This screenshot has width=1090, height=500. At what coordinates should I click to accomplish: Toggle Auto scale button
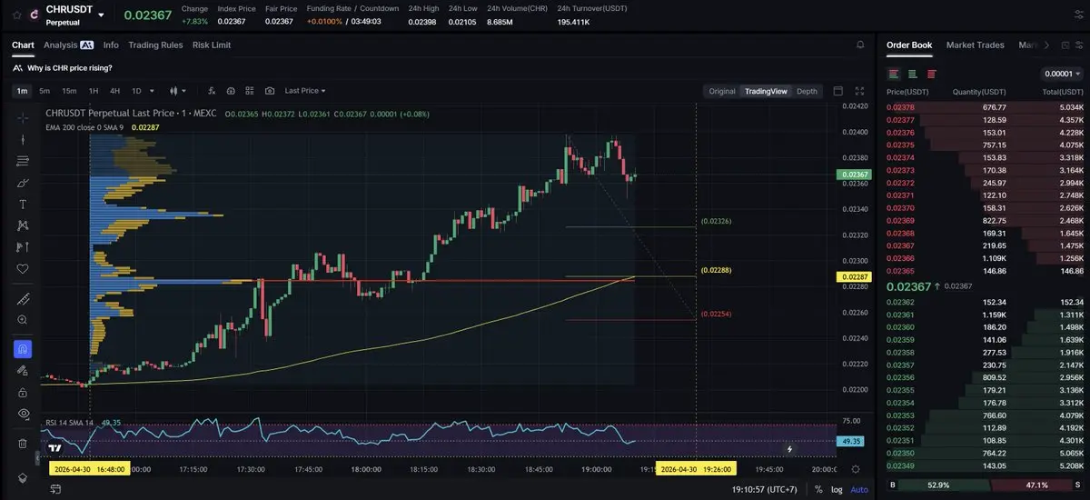click(859, 489)
